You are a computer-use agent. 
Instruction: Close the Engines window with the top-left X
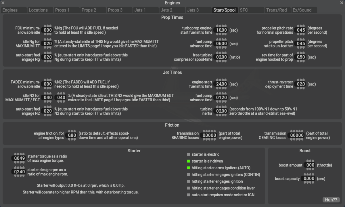tap(3, 3)
